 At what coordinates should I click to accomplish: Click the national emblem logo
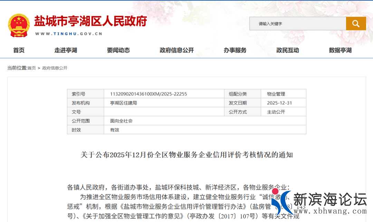click(x=19, y=25)
